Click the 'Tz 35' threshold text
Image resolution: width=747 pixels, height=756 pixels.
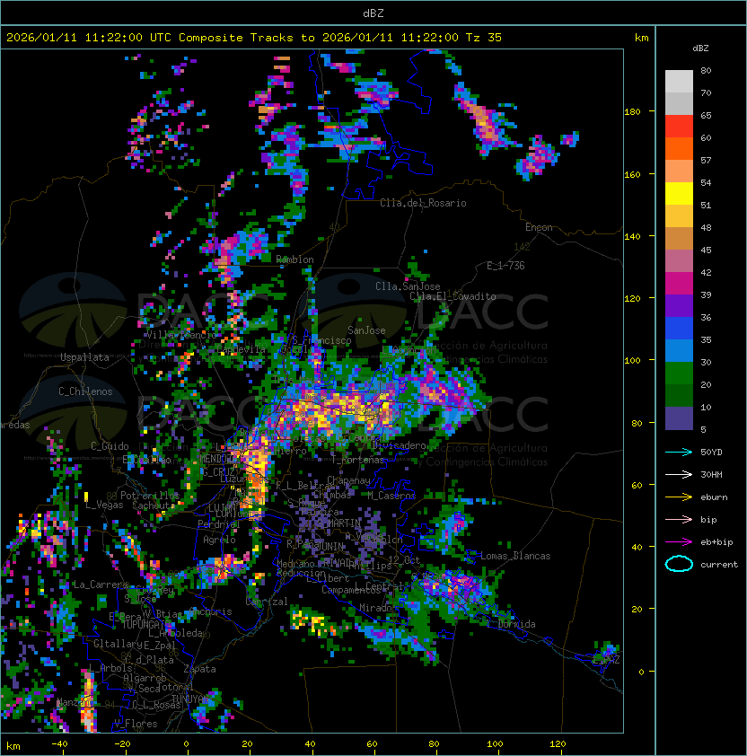pos(484,37)
